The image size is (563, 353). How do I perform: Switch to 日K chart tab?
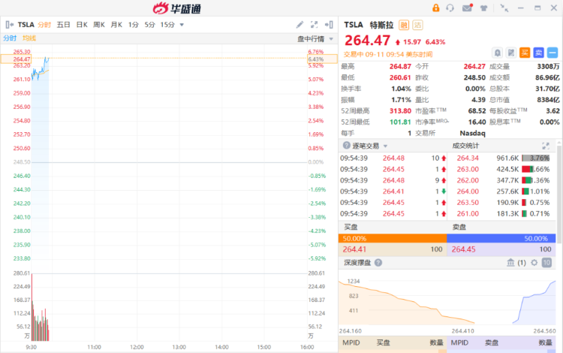tap(82, 25)
